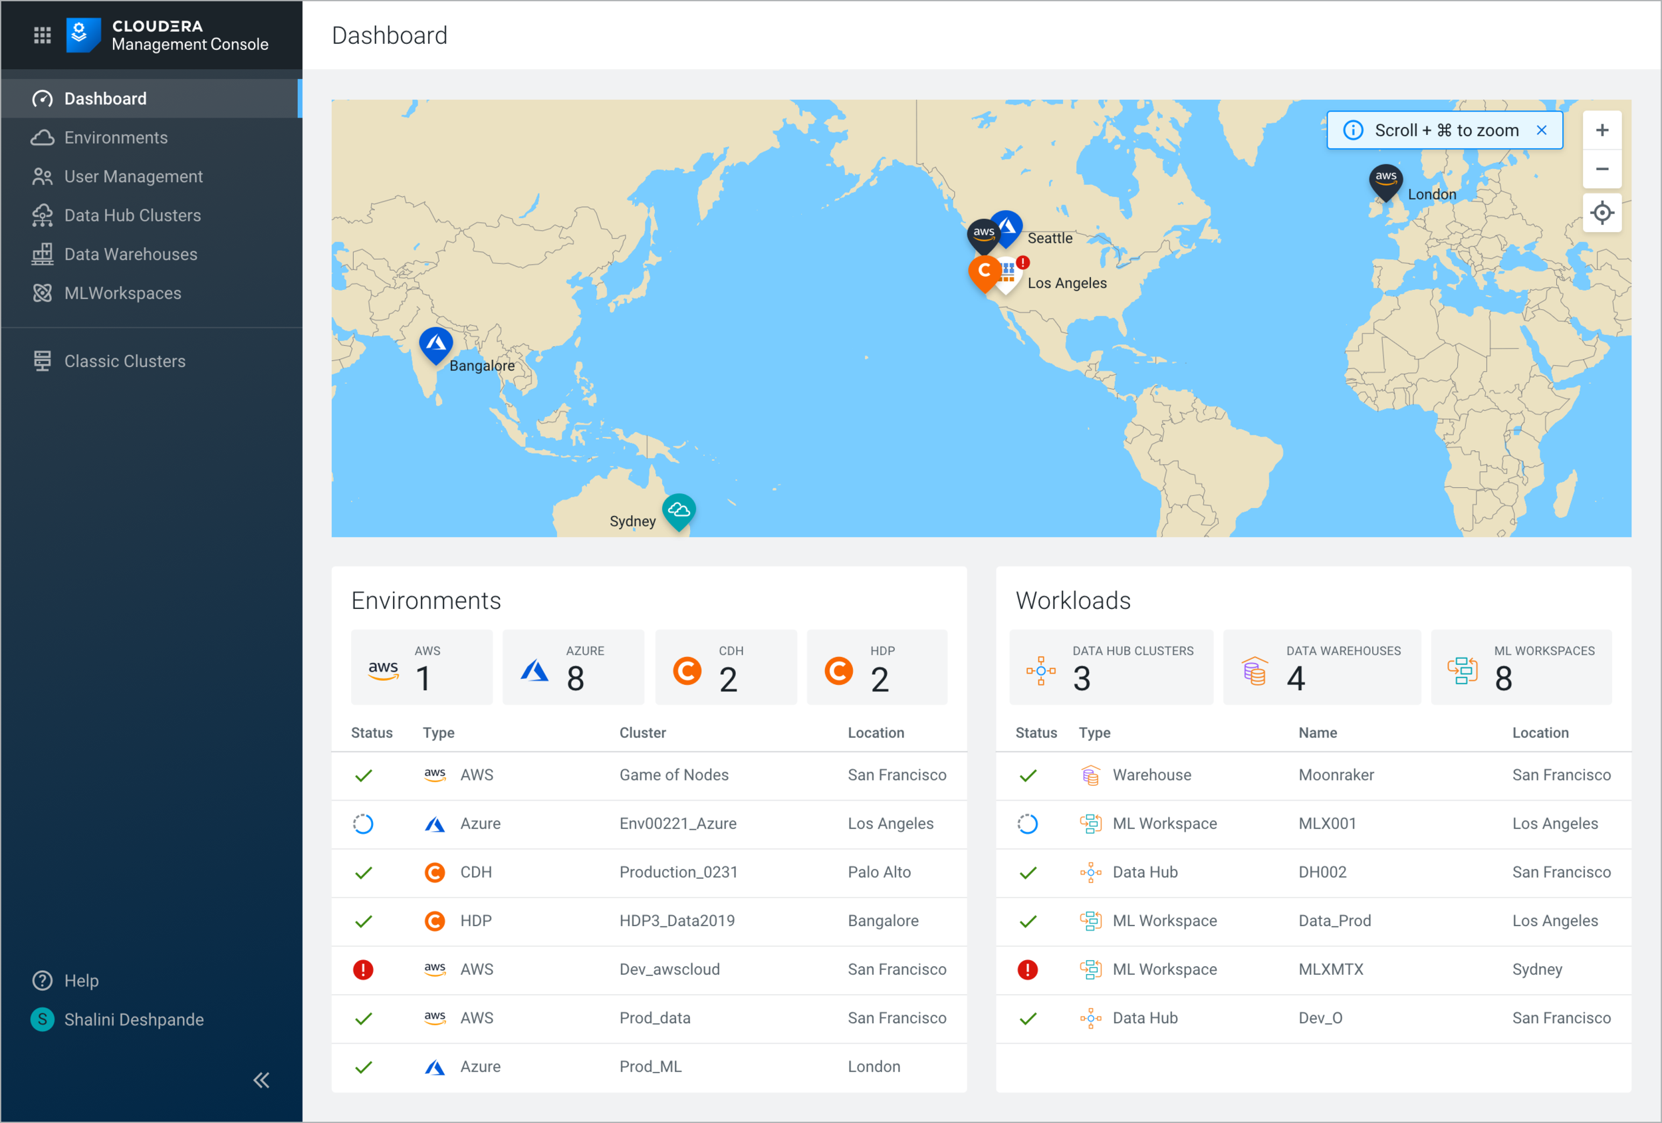Select the Game of Nodes environment row
Viewport: 1662px width, 1123px height.
click(x=673, y=775)
